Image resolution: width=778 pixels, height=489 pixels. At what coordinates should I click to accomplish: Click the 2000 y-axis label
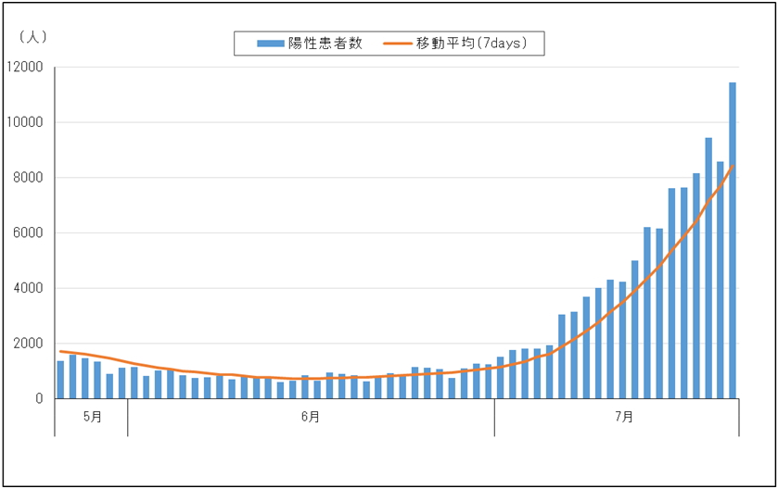tap(28, 344)
